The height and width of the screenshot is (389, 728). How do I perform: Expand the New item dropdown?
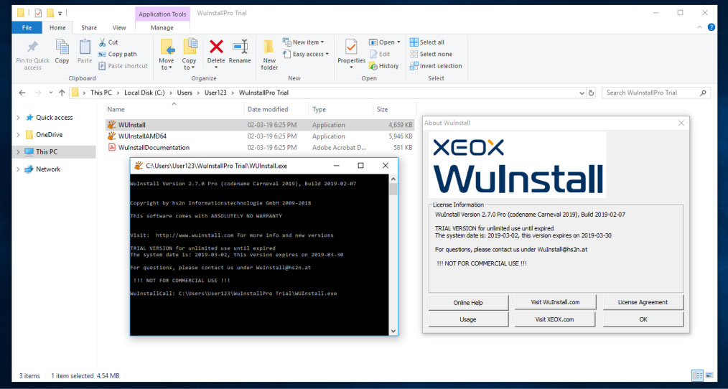click(303, 42)
